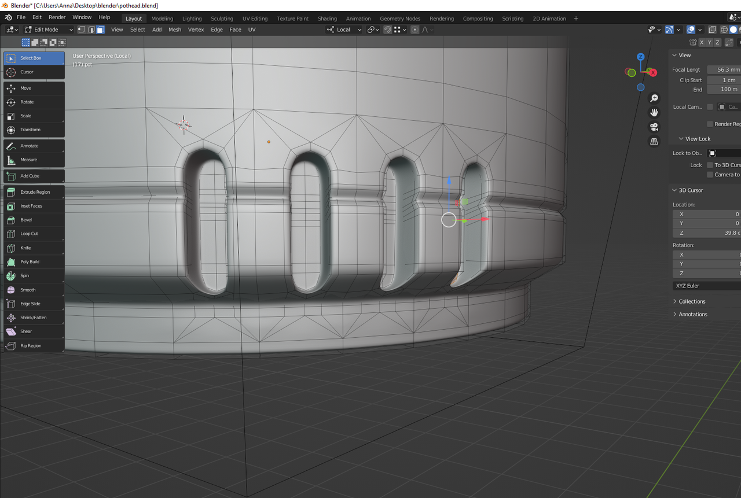Add a new workspace with plus button

576,19
